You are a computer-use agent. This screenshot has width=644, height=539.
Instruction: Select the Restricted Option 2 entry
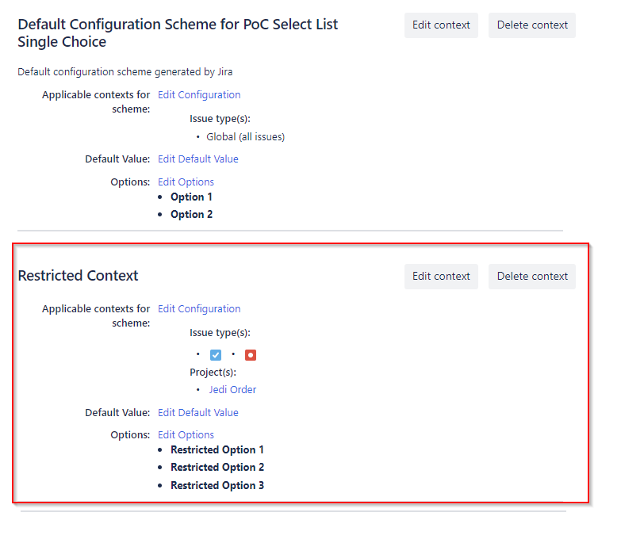217,468
